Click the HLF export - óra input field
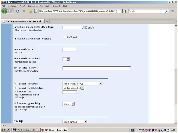This screenshot has height=133, width=178. [70, 92]
